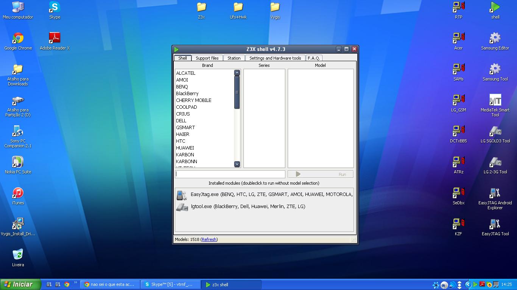Select EasyJtag.exe installed module

[x=264, y=194]
